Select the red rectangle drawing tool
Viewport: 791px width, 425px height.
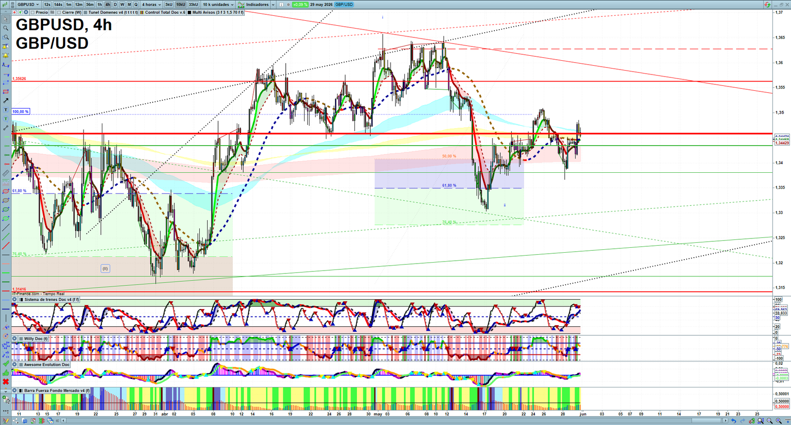tap(5, 92)
